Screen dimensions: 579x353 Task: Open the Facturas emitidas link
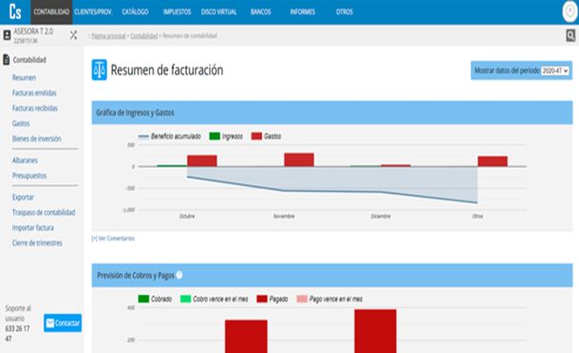coord(34,93)
